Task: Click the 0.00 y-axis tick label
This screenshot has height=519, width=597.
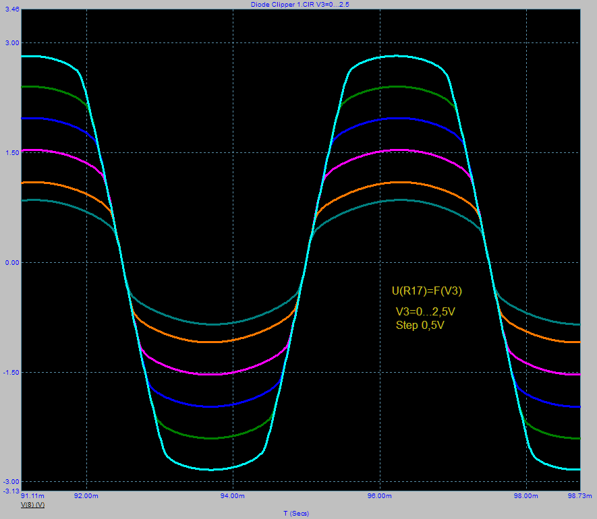Action: click(13, 262)
